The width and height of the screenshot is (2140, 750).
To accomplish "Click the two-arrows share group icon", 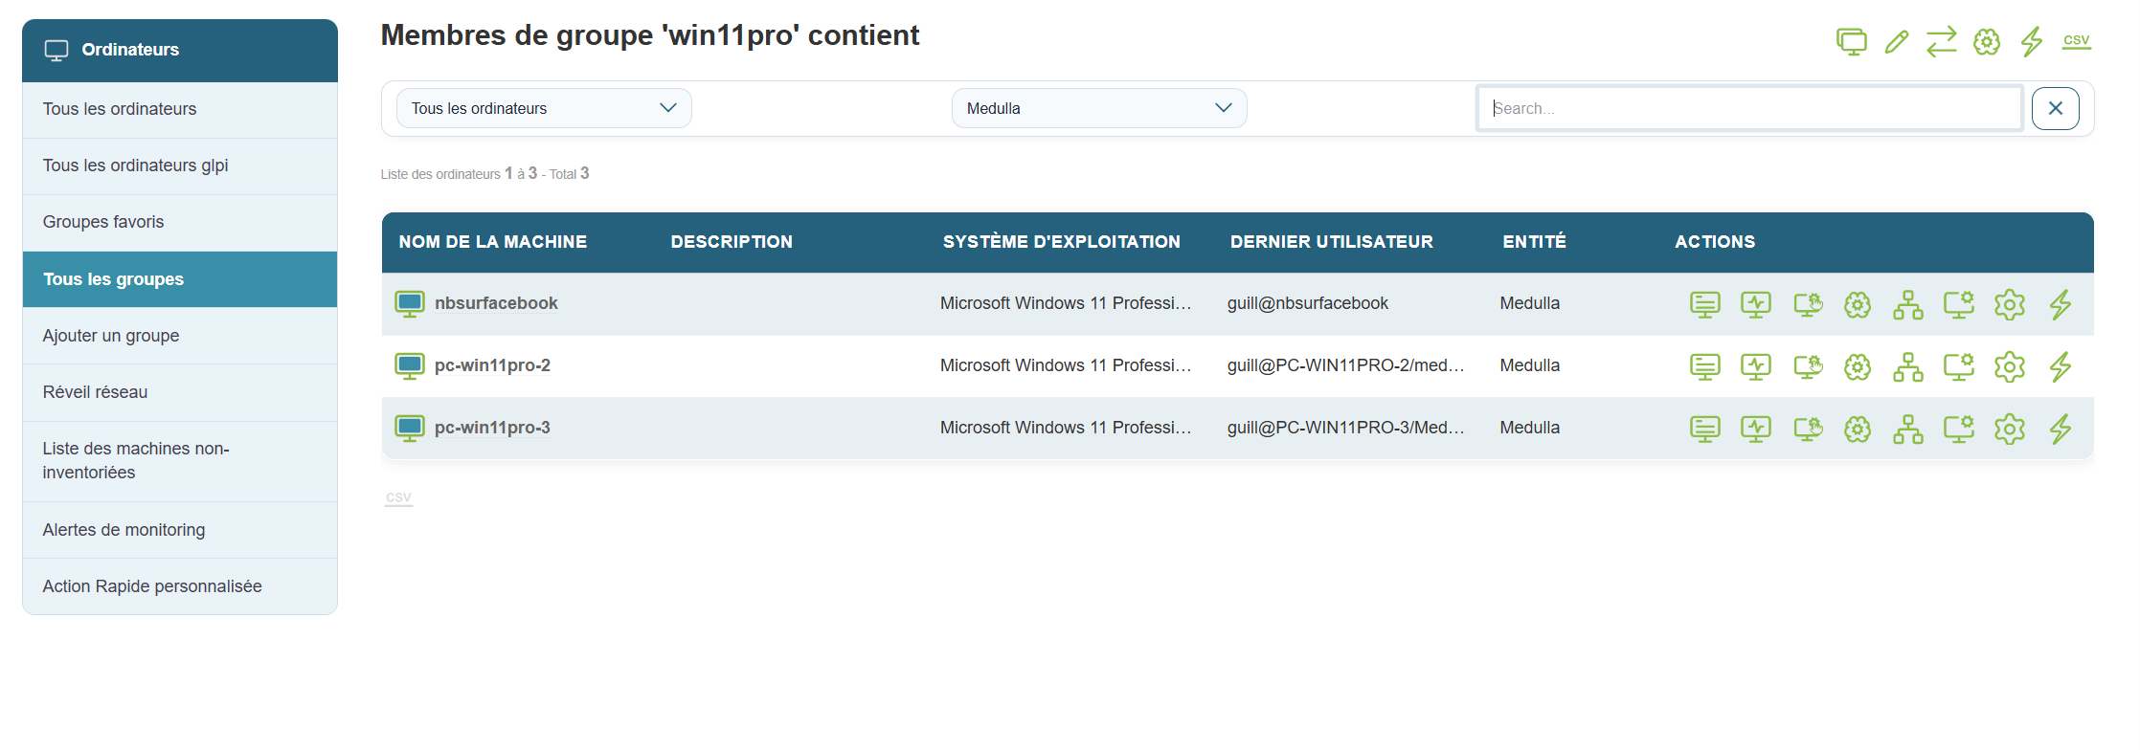I will (1941, 42).
